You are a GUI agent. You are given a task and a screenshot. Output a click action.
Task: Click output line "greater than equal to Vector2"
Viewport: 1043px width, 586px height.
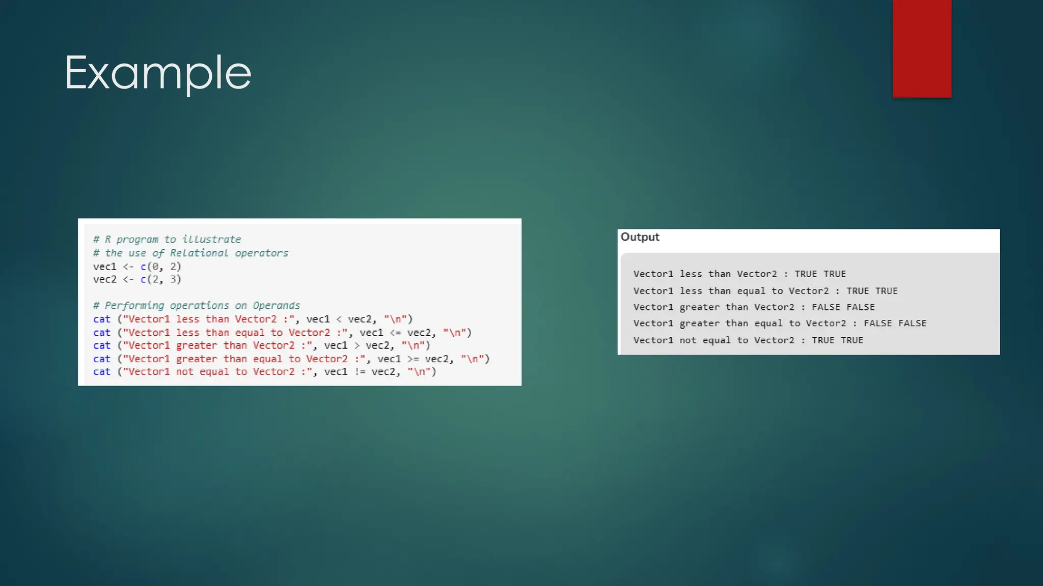(x=780, y=324)
